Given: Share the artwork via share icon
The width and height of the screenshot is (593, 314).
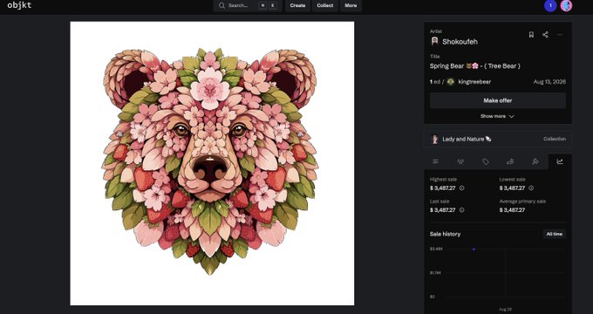Looking at the screenshot, I should 545,35.
